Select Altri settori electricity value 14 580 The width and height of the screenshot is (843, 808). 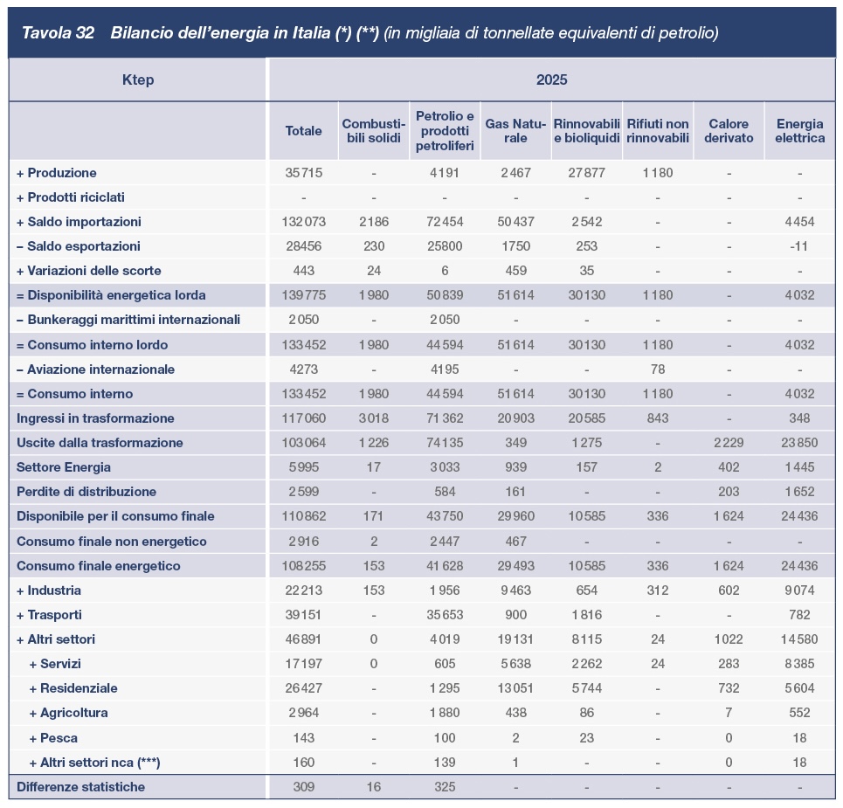click(799, 639)
